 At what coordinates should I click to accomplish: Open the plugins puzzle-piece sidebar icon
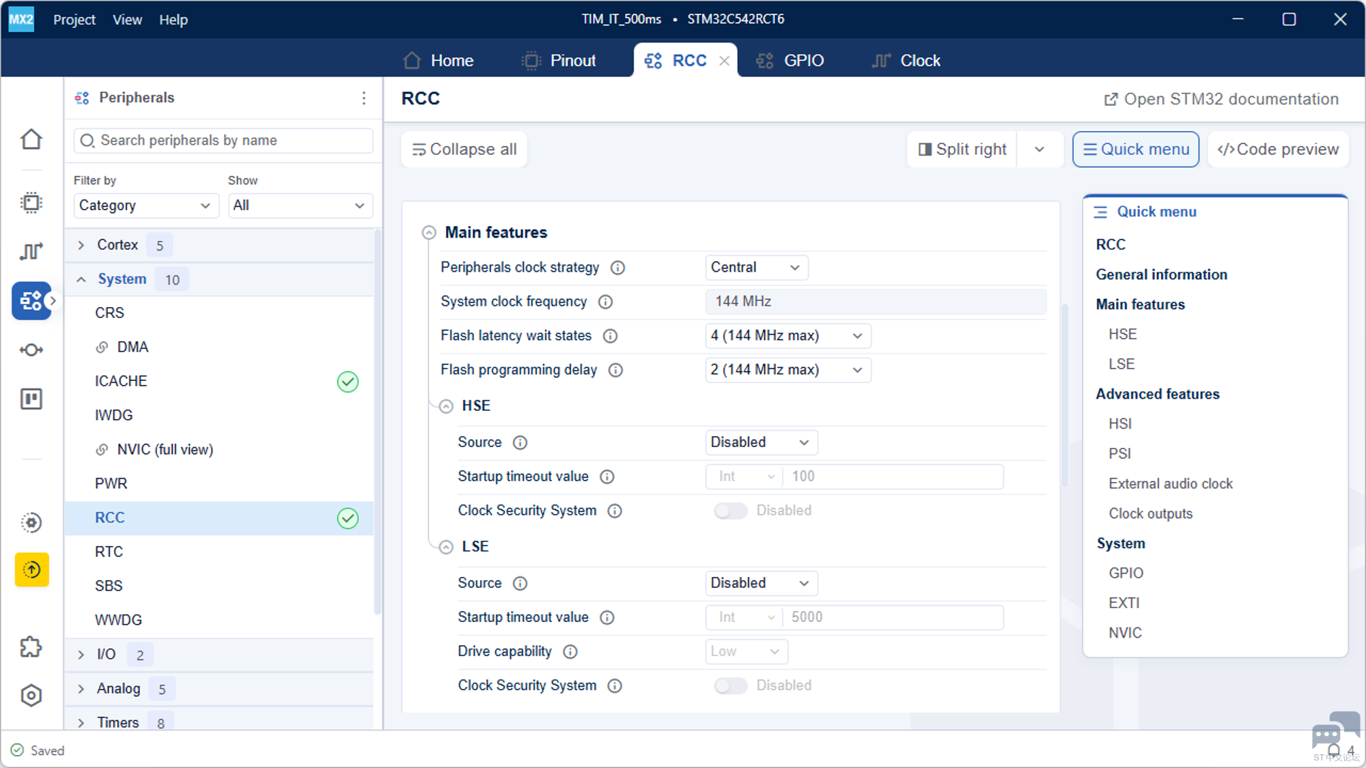[31, 646]
